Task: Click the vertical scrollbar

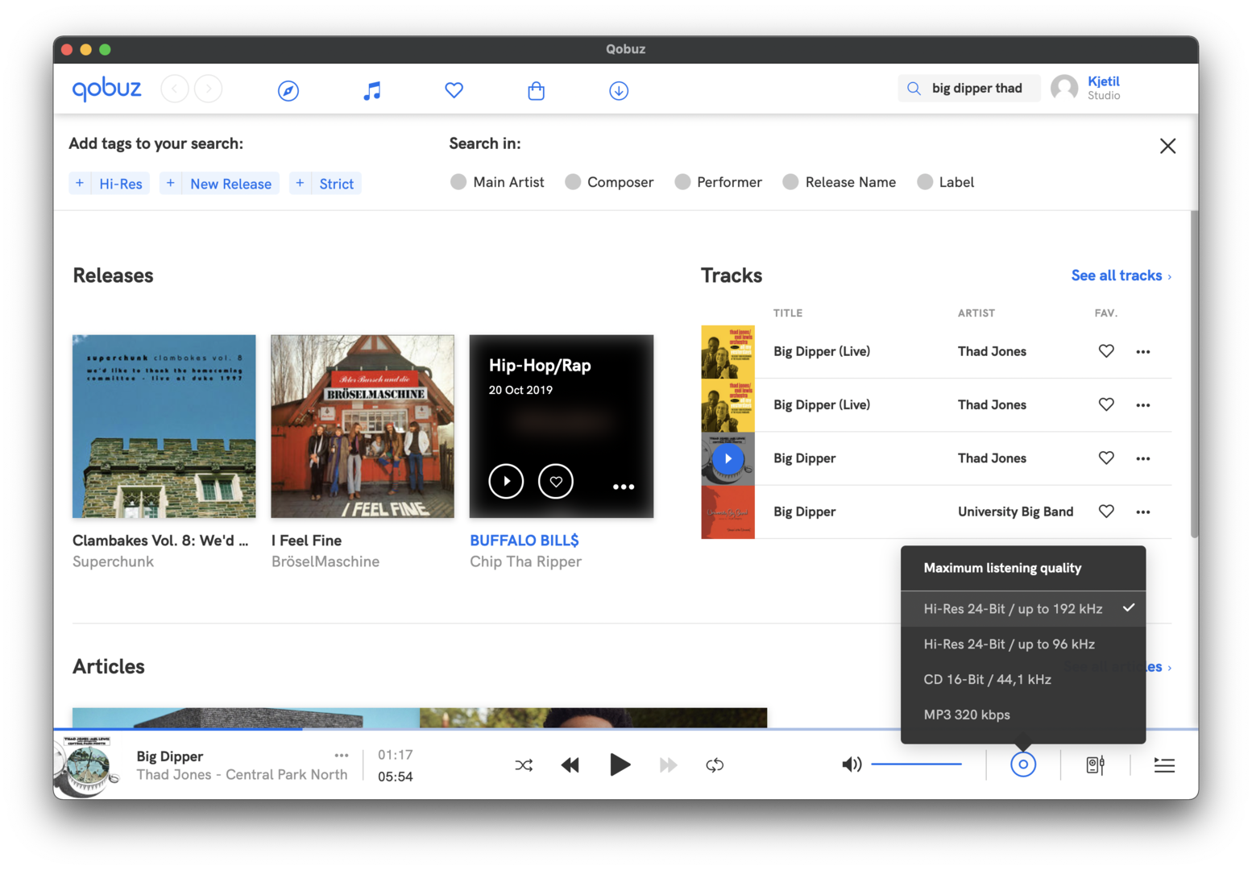Action: [x=1194, y=375]
